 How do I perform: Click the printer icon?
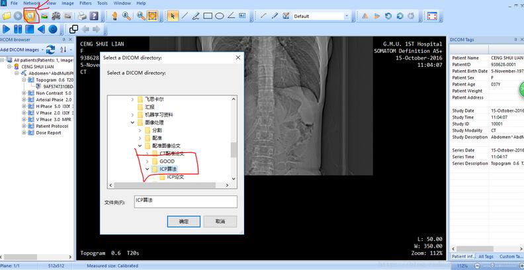coord(82,16)
